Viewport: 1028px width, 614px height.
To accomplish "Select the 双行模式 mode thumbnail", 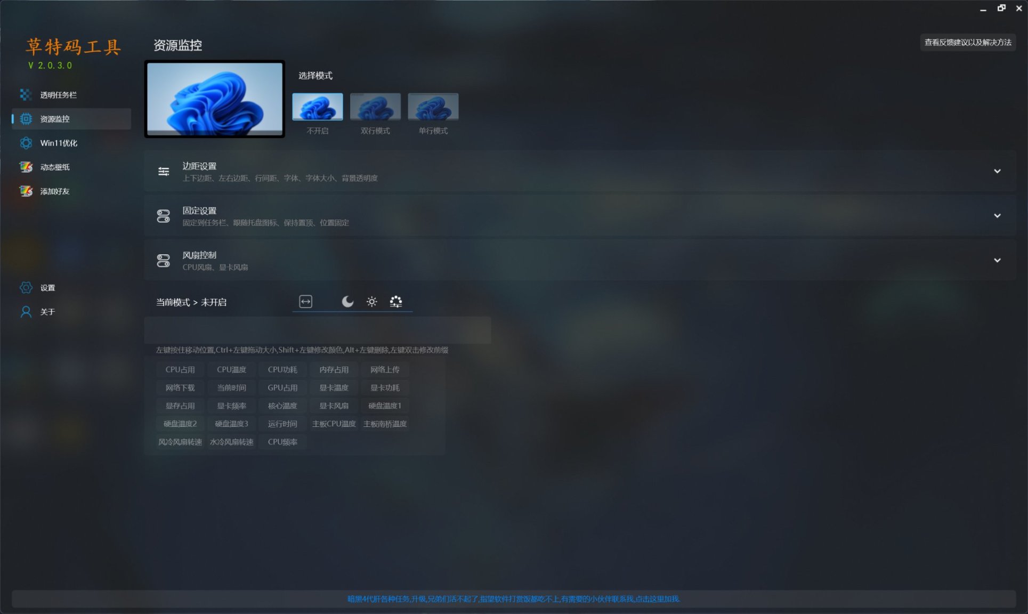I will [x=375, y=107].
